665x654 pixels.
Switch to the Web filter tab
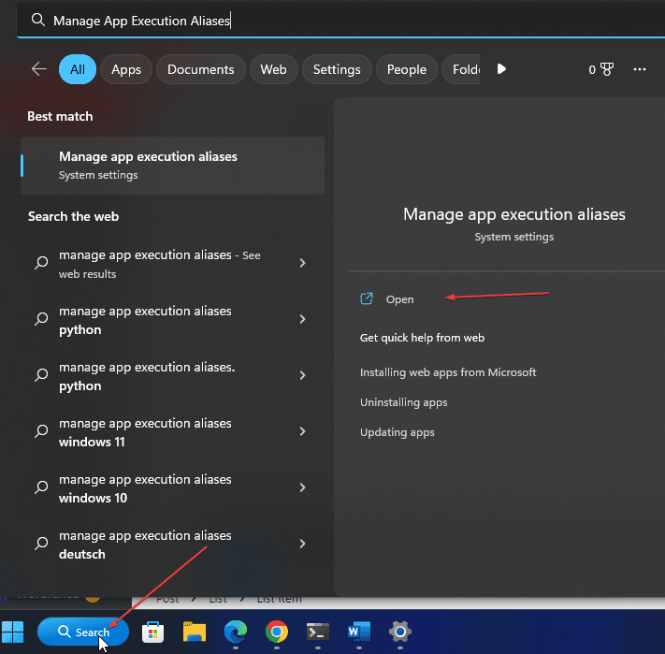(x=273, y=69)
